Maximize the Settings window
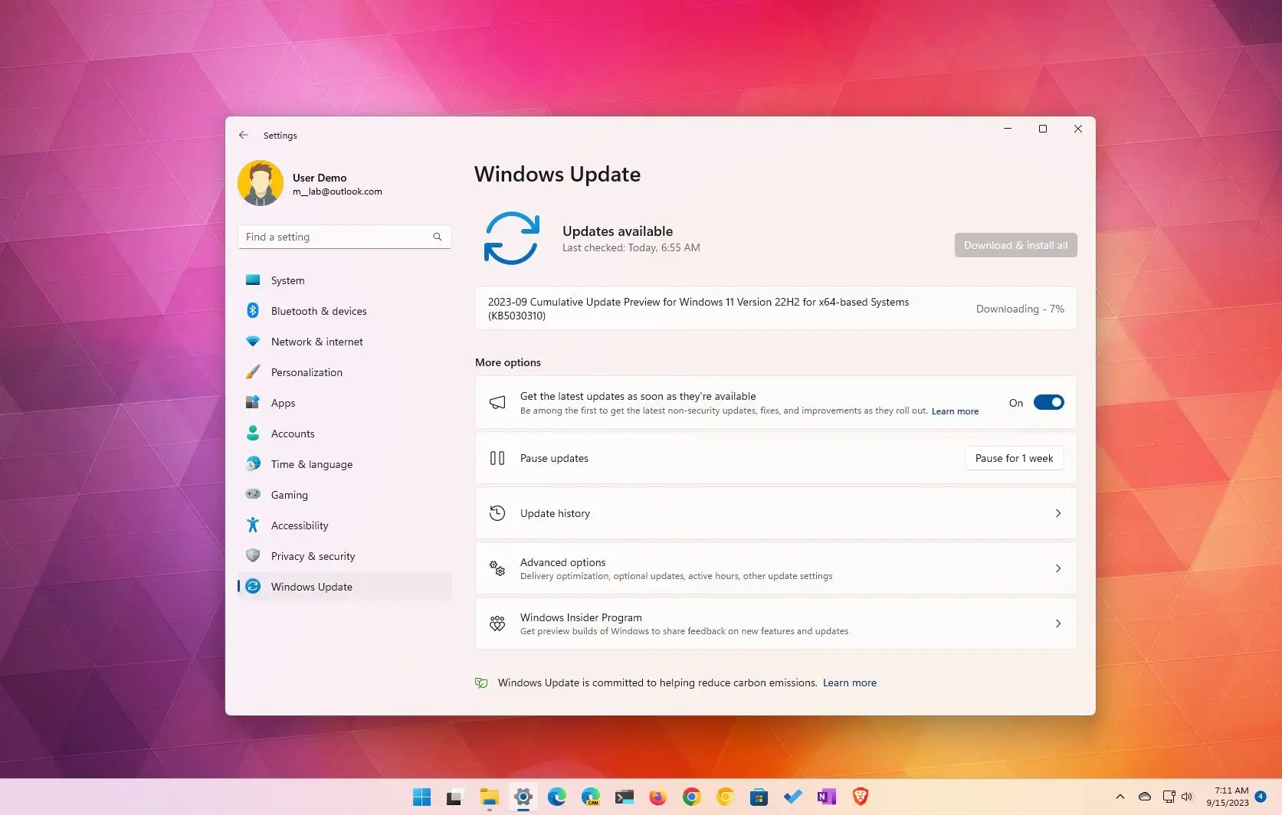This screenshot has width=1282, height=815. pyautogui.click(x=1043, y=129)
